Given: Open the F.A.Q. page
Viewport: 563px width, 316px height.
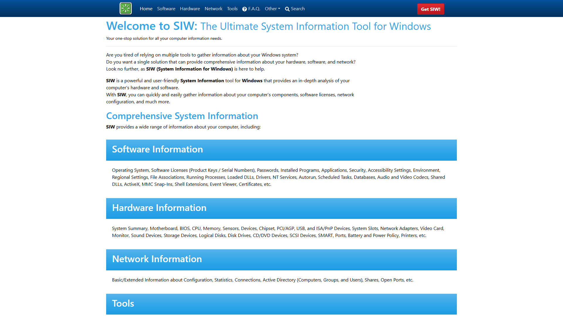Looking at the screenshot, I should tap(254, 9).
